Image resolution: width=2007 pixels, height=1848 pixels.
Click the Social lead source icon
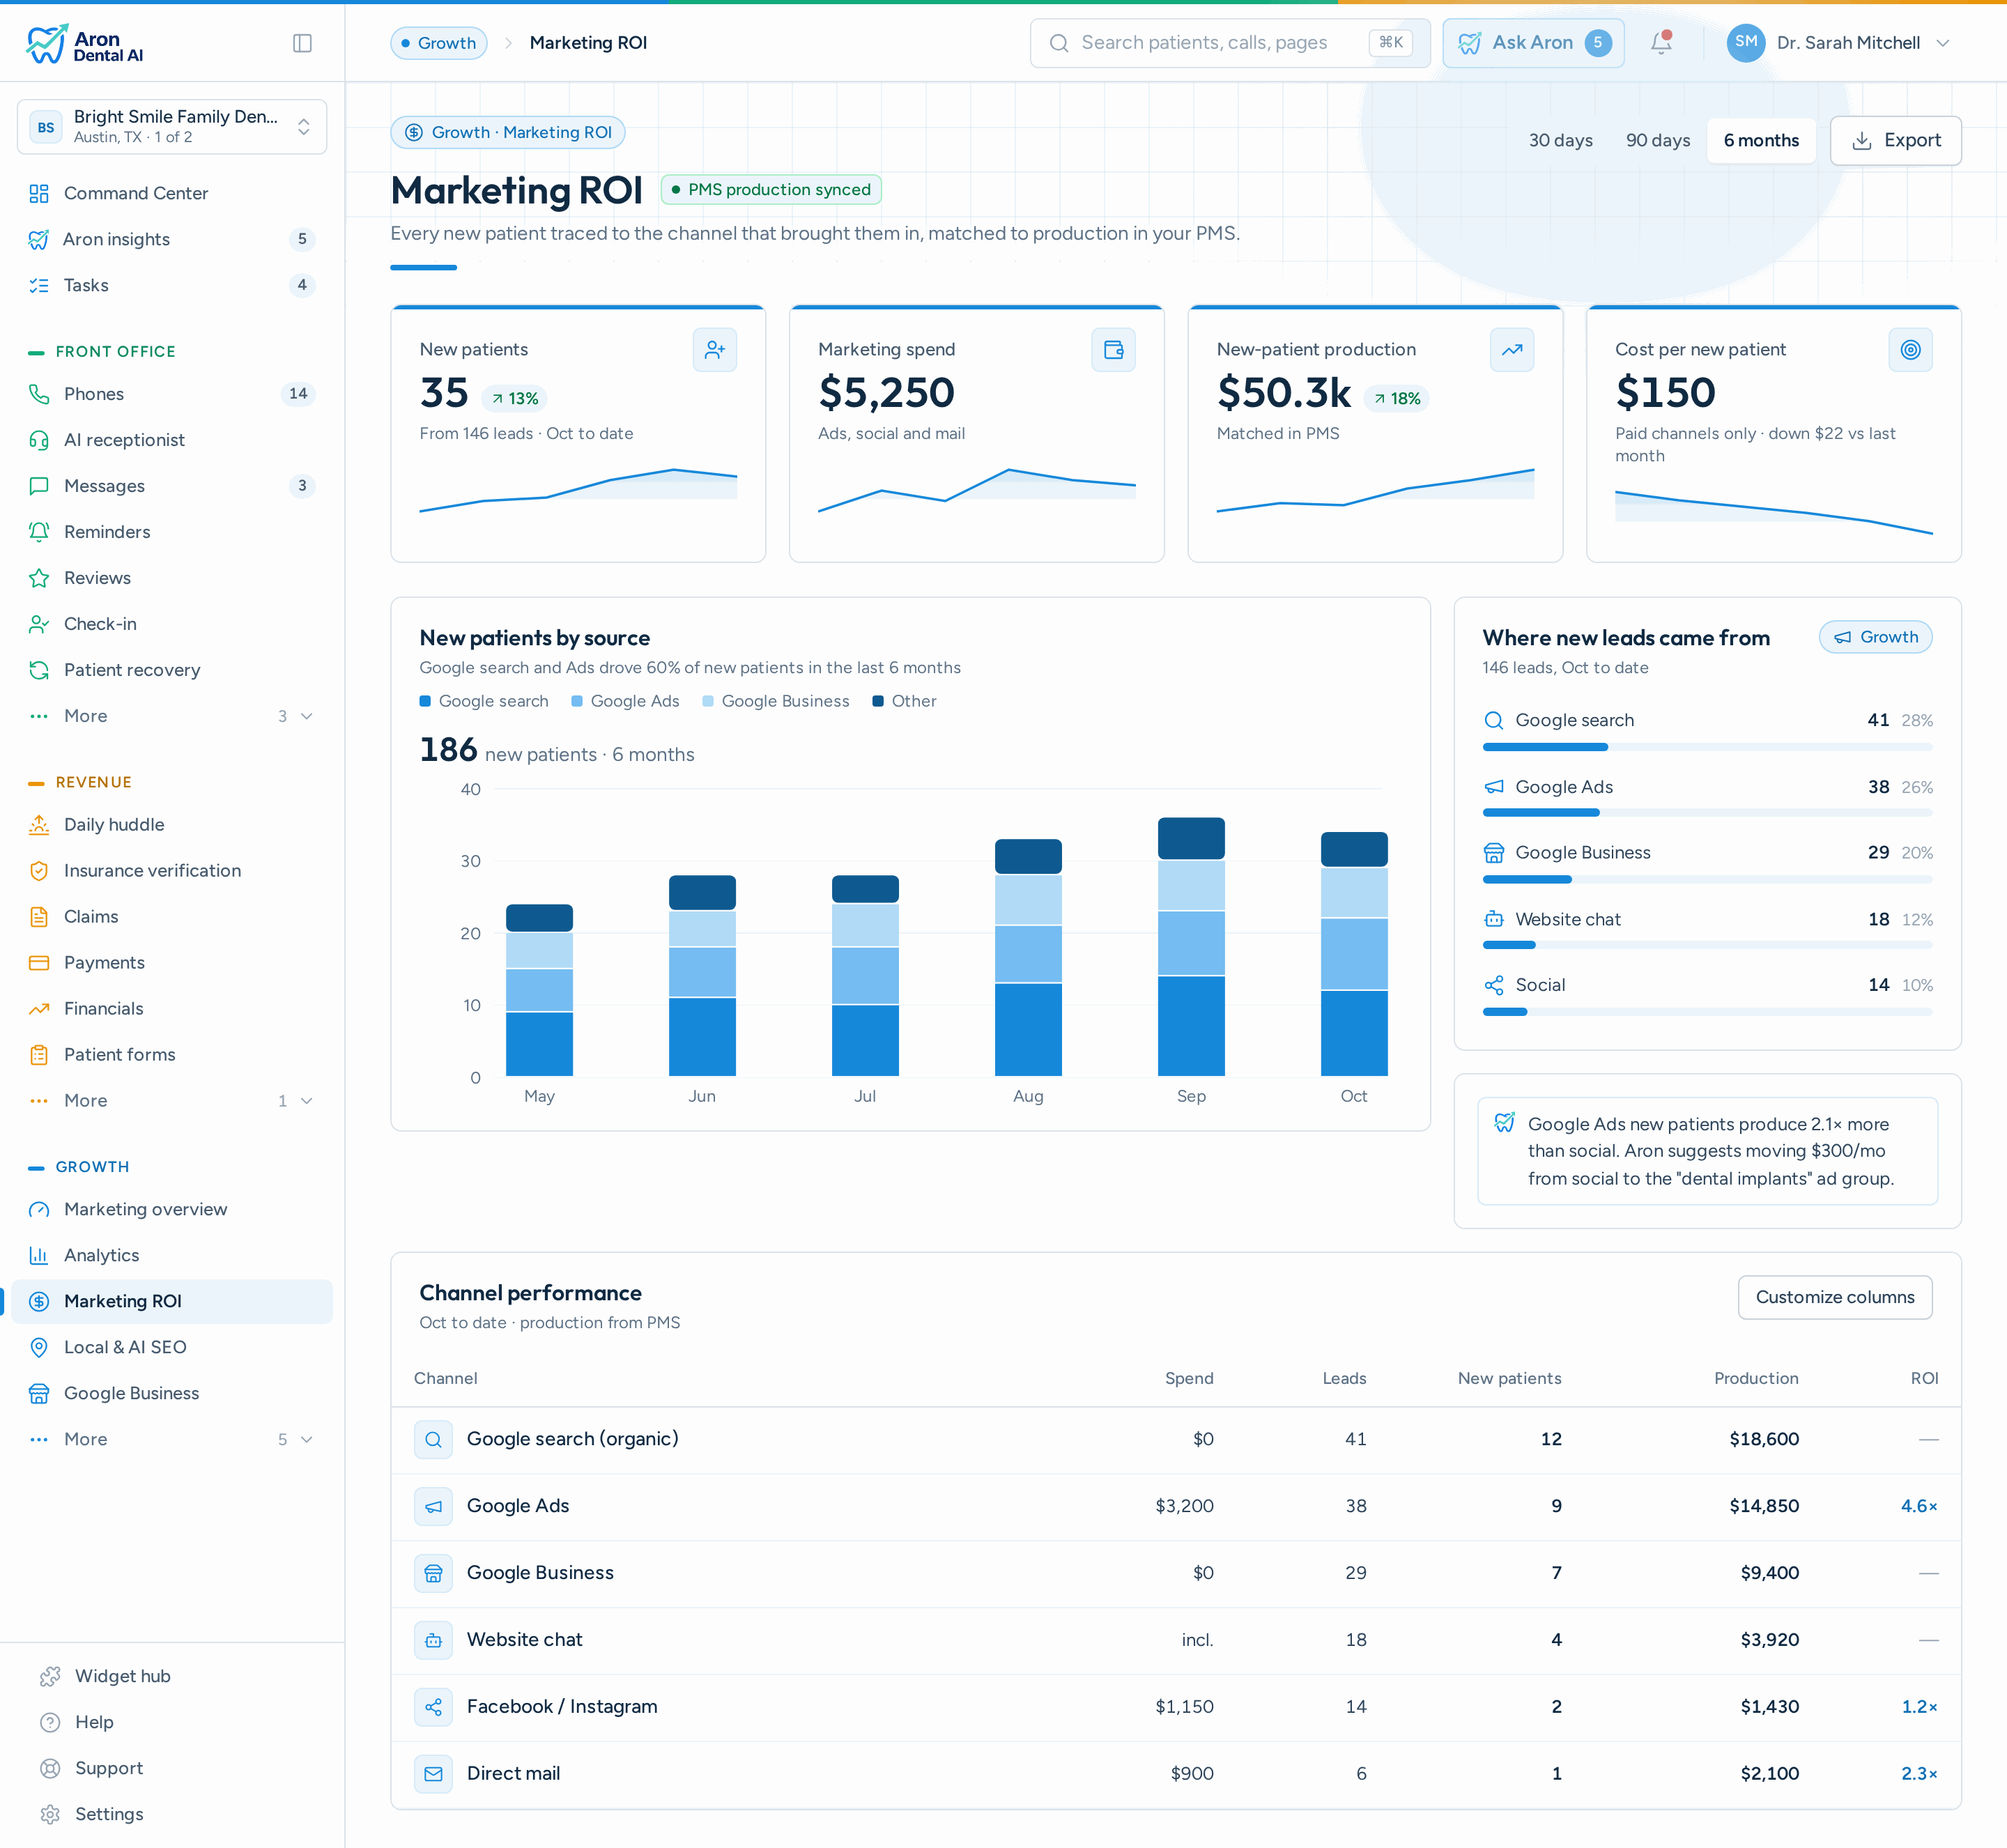[1493, 985]
